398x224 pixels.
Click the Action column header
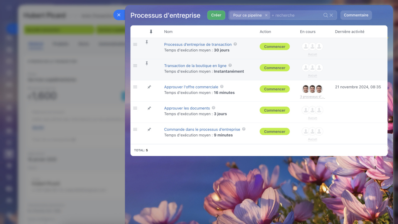click(x=265, y=32)
